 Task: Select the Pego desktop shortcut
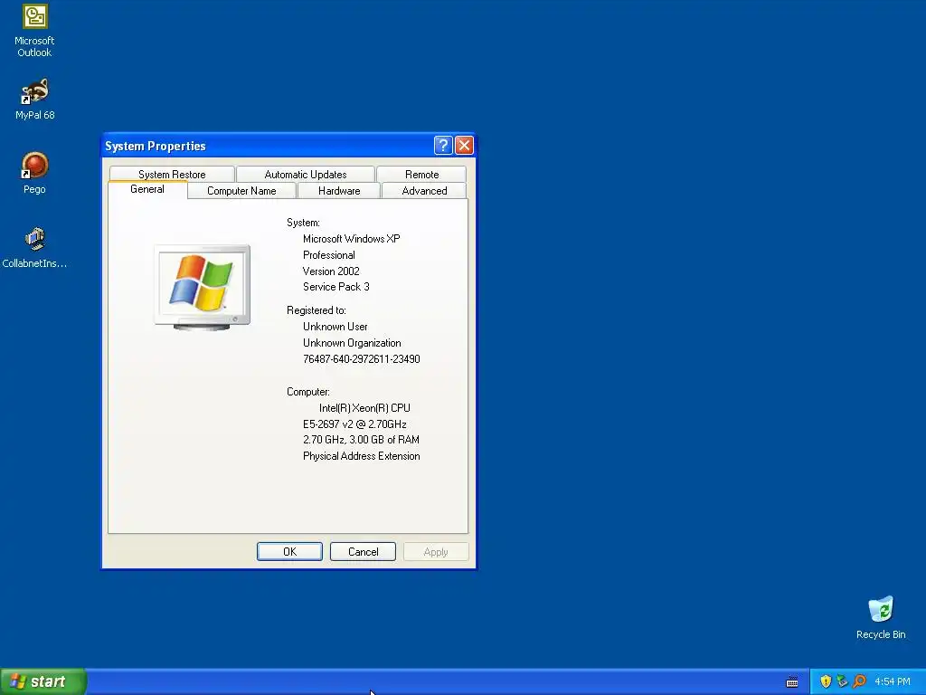pyautogui.click(x=34, y=173)
